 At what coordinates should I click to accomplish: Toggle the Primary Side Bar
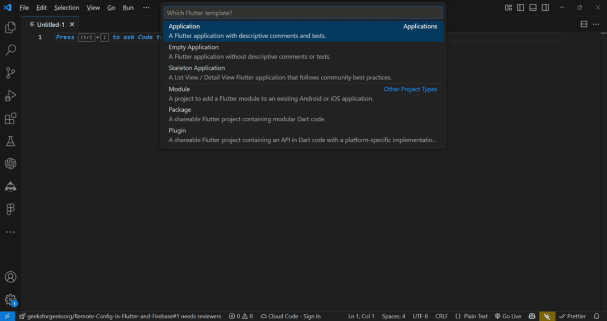pos(520,8)
